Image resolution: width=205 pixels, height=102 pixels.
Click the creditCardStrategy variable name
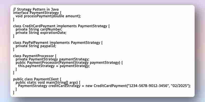tap(65, 86)
